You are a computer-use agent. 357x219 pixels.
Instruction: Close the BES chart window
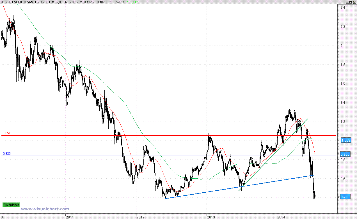[x=354, y=2]
